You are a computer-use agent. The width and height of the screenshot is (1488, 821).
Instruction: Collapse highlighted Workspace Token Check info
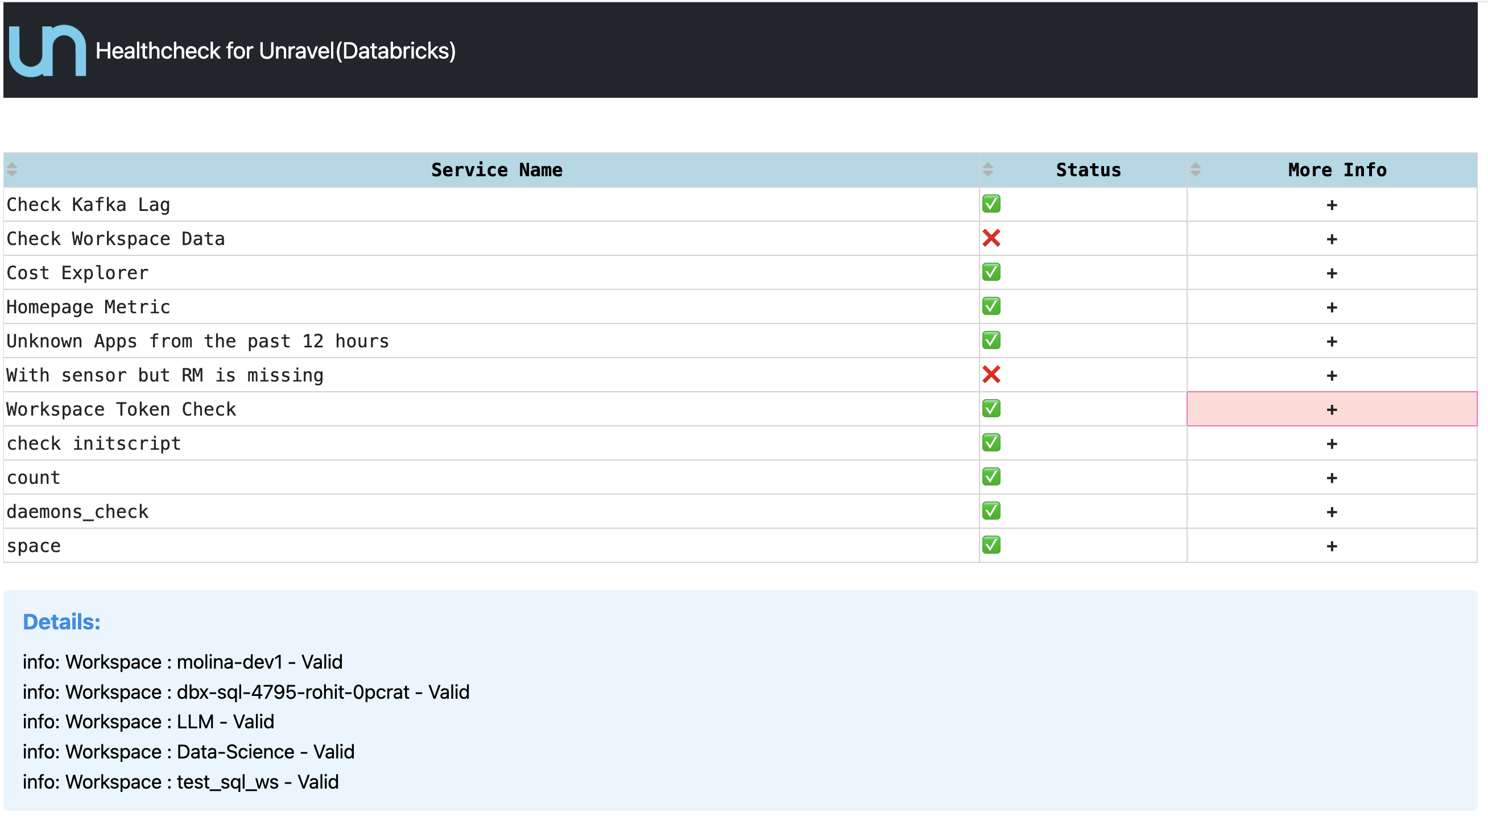pos(1332,410)
